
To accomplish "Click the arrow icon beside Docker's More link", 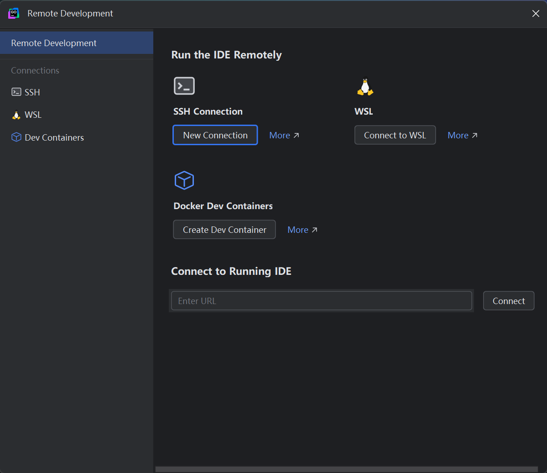I will coord(314,230).
